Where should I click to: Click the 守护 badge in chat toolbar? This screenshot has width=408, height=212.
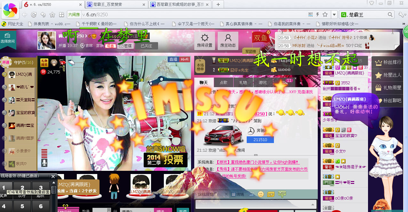tap(282, 193)
